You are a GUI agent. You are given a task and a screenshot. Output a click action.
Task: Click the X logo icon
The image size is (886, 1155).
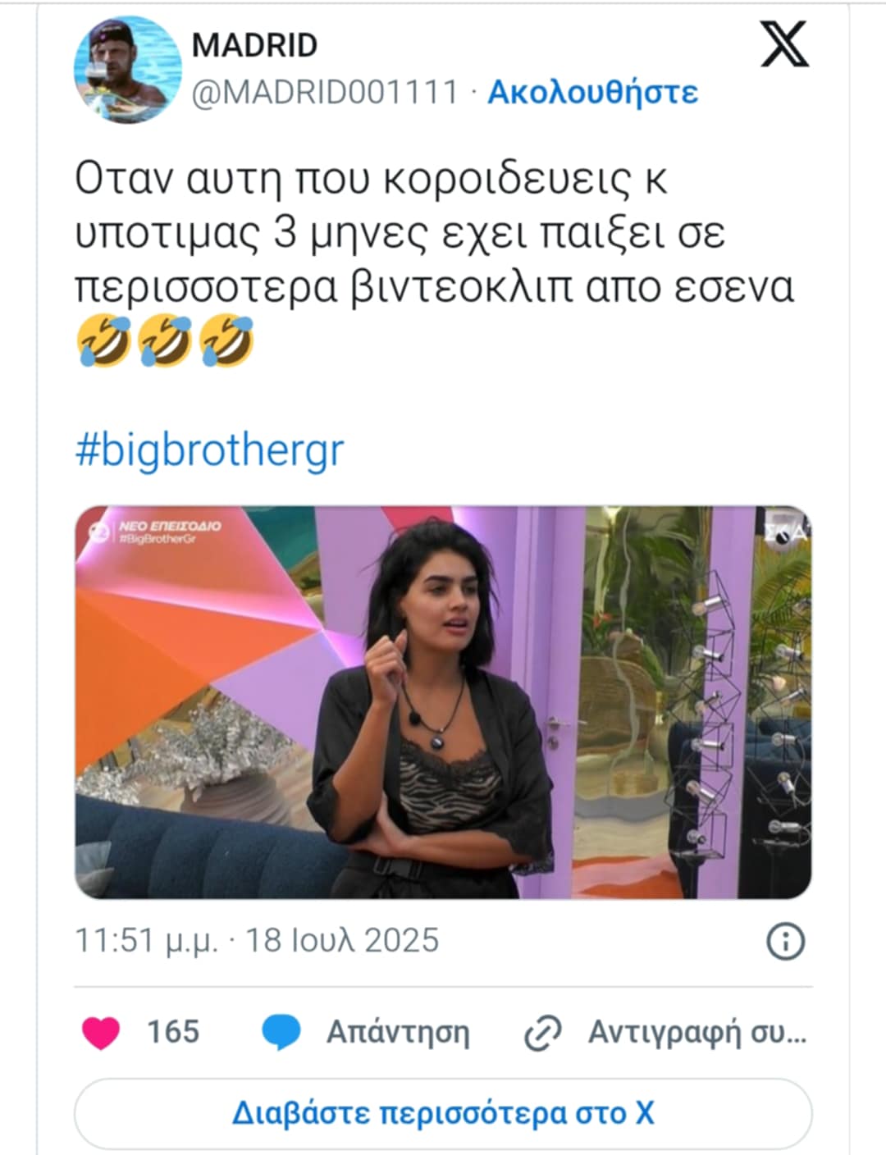coord(784,43)
